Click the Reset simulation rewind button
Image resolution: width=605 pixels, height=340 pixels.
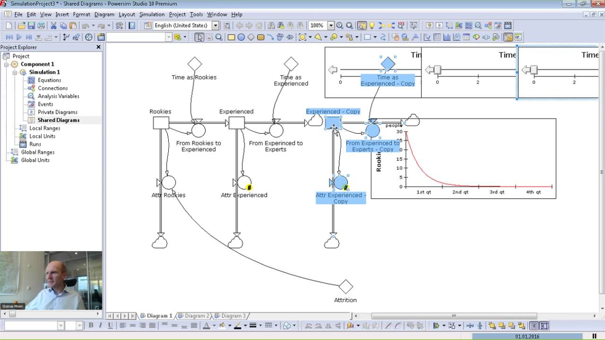point(9,37)
